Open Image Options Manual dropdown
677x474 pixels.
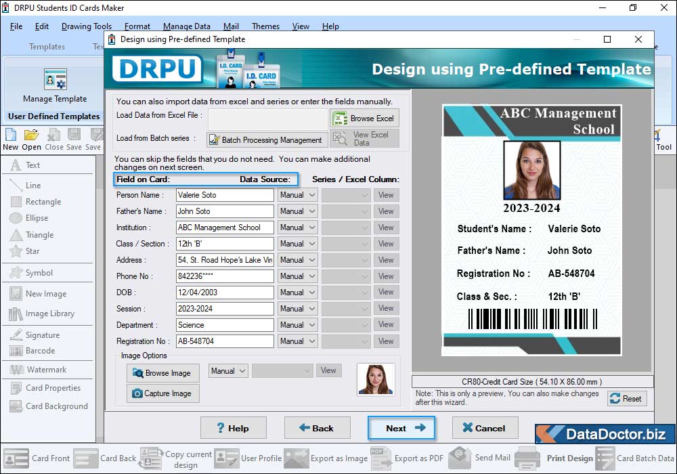[x=228, y=371]
